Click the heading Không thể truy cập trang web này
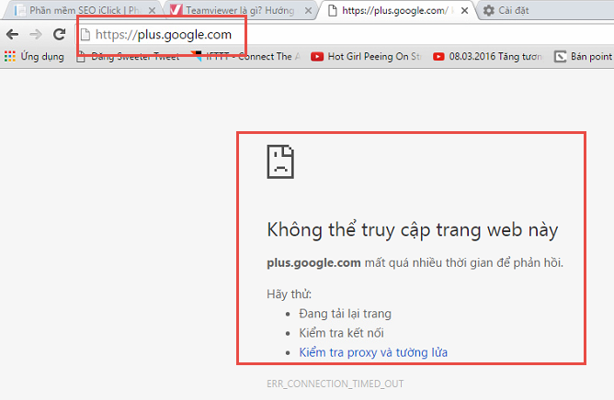614x400 pixels. (413, 230)
